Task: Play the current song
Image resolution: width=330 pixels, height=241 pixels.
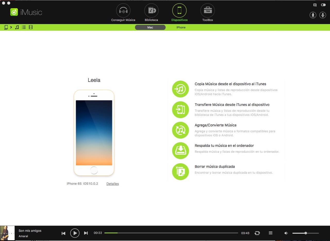Action: click(x=75, y=233)
